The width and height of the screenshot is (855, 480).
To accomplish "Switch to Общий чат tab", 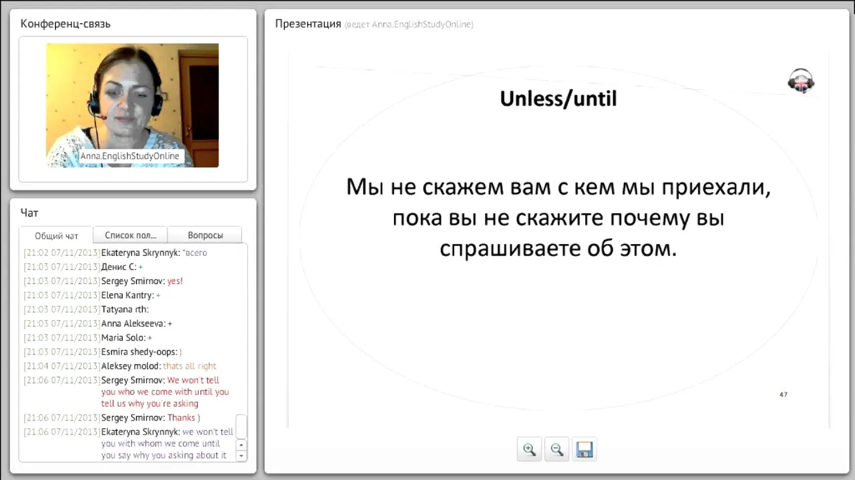I will click(x=56, y=235).
